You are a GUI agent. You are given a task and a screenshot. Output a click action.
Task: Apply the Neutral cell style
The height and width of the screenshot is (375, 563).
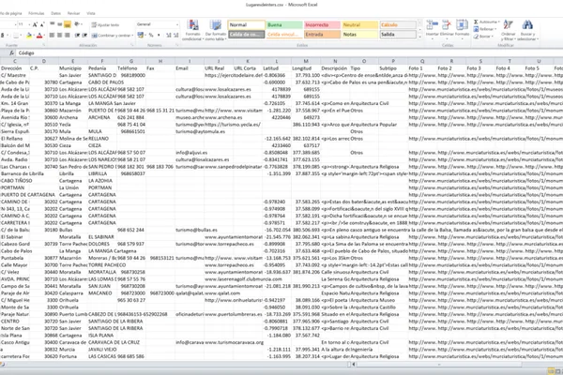(360, 24)
